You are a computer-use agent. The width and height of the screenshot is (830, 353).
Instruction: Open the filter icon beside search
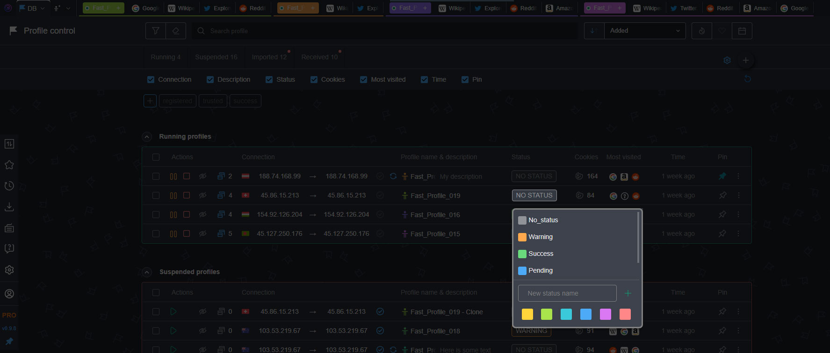click(x=156, y=31)
